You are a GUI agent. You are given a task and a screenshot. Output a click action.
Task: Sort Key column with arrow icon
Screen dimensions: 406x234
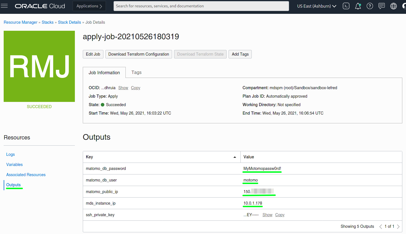(235, 157)
